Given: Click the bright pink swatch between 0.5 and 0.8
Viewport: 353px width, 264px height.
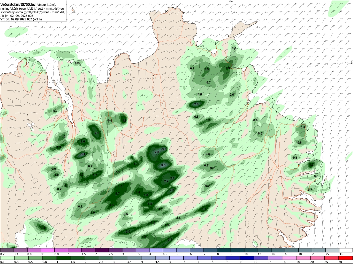Looking at the screenshot, I should click(47, 250).
